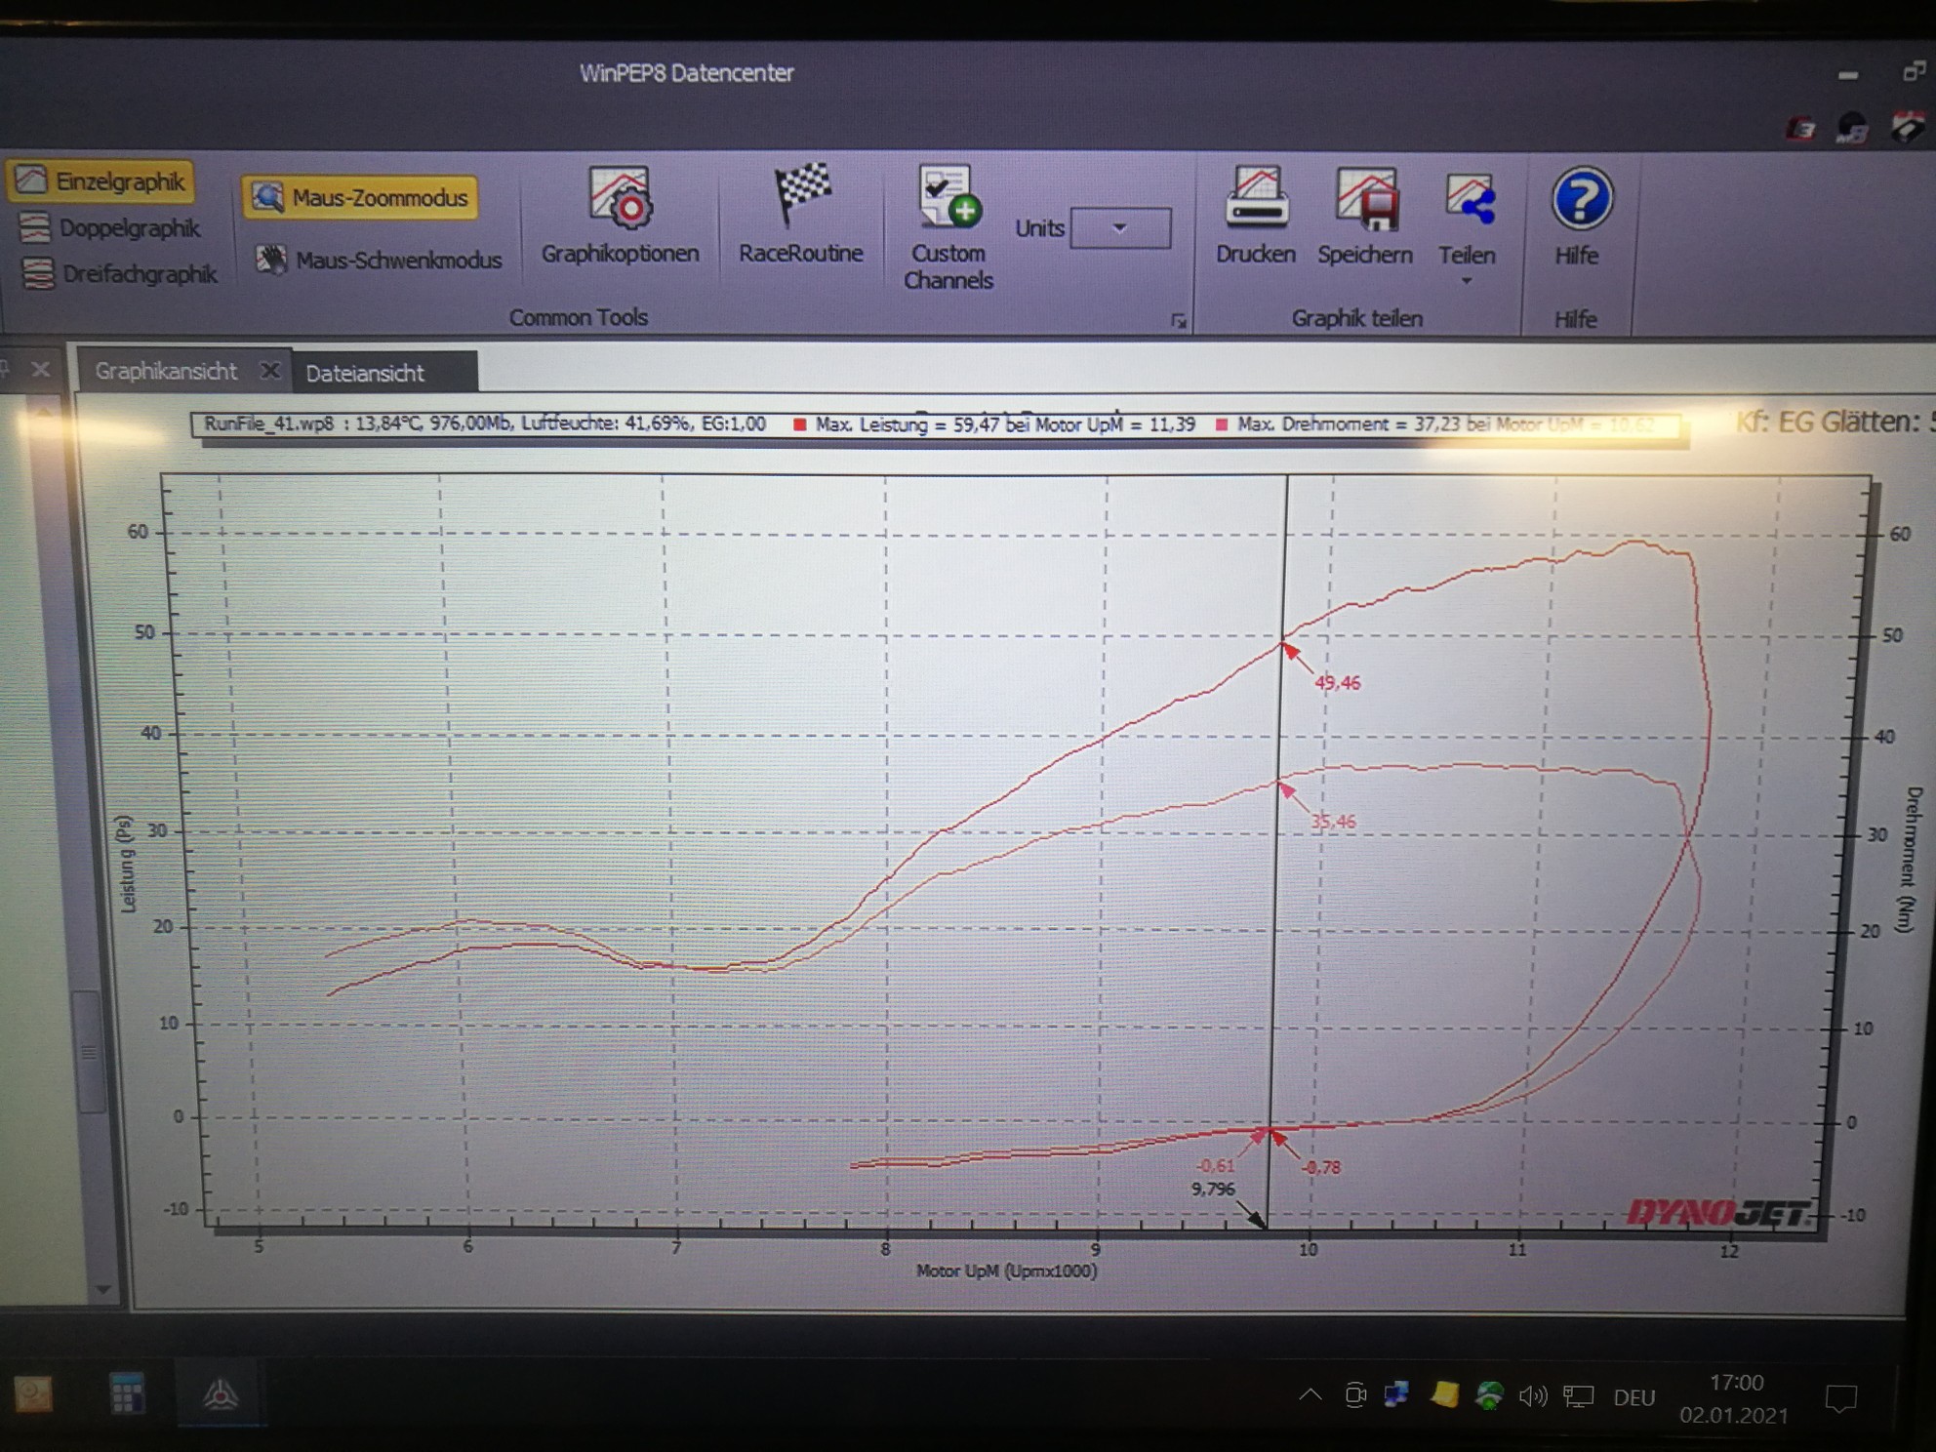Expand Common Tools group launcher
The width and height of the screenshot is (1936, 1452).
[x=1179, y=321]
